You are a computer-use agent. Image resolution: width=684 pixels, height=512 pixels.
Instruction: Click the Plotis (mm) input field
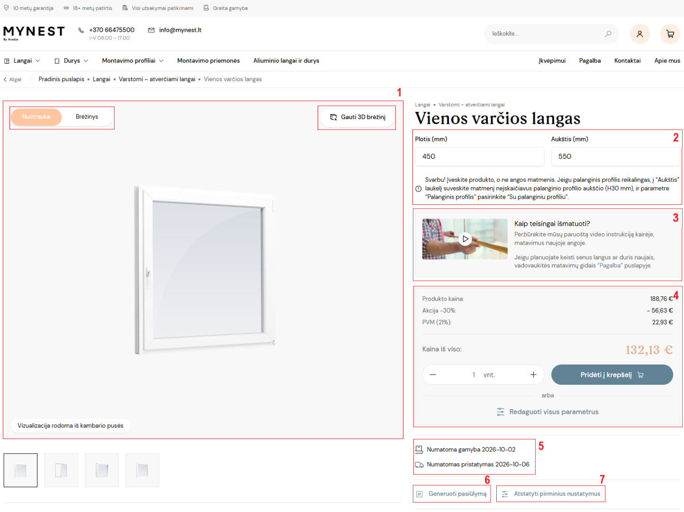480,156
